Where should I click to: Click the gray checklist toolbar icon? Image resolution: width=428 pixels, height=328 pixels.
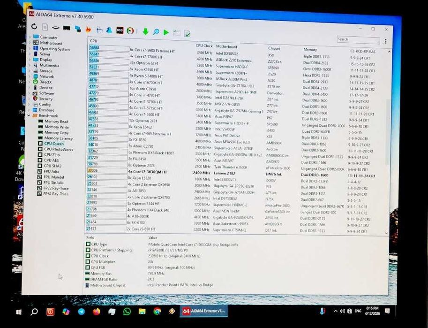(x=177, y=33)
